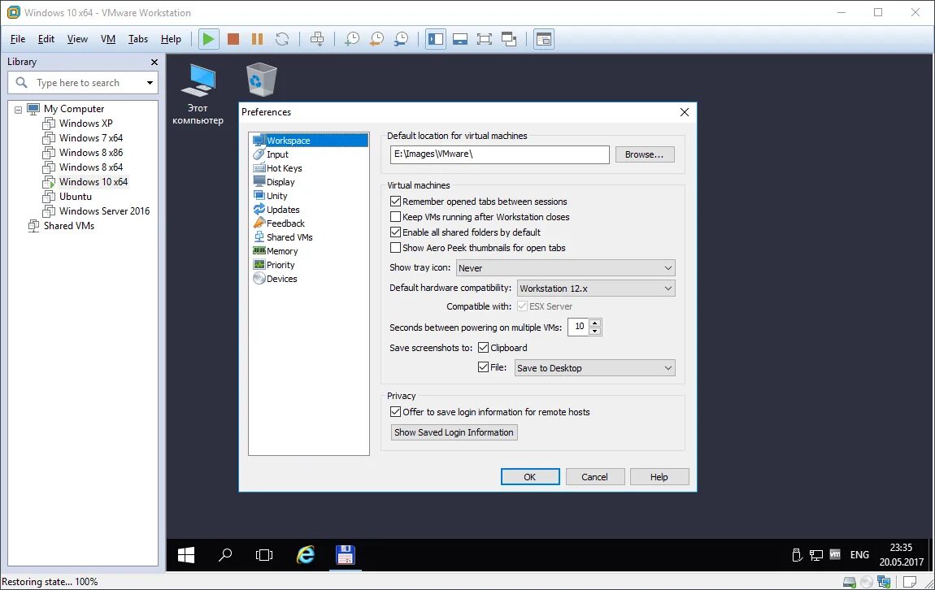Open Task View in guest taskbar
Image resolution: width=935 pixels, height=590 pixels.
[x=264, y=555]
